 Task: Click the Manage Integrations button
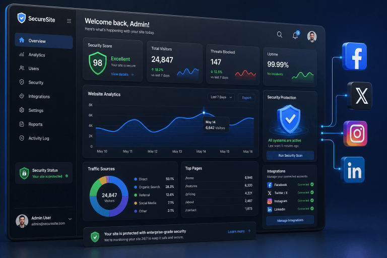(x=290, y=220)
